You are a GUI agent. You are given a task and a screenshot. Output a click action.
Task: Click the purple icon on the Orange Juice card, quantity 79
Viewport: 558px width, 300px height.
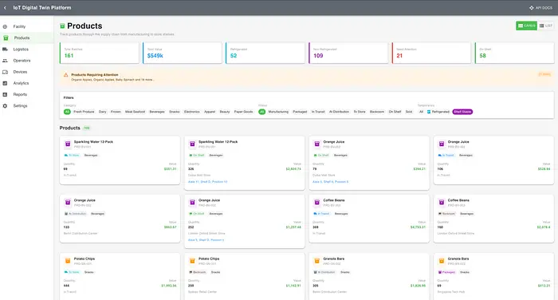[x=316, y=144]
